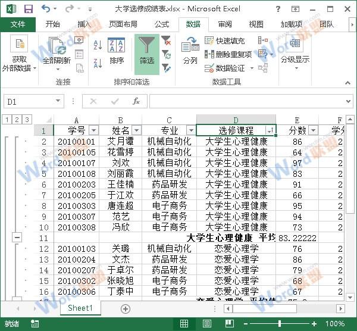Sort descending Z to A

pos(98,63)
